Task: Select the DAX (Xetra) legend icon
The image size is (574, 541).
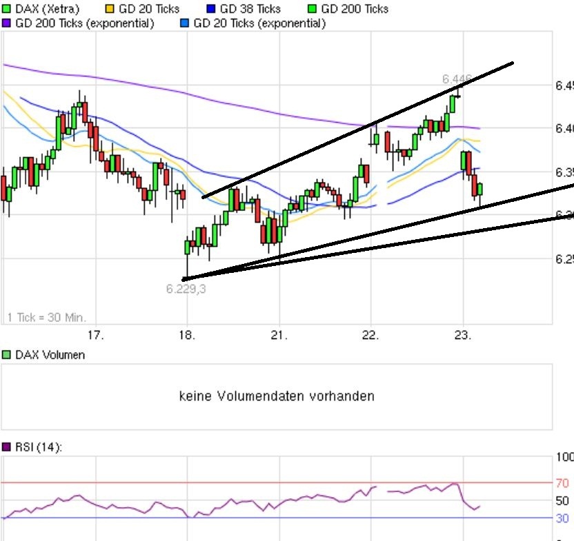Action: coord(7,9)
